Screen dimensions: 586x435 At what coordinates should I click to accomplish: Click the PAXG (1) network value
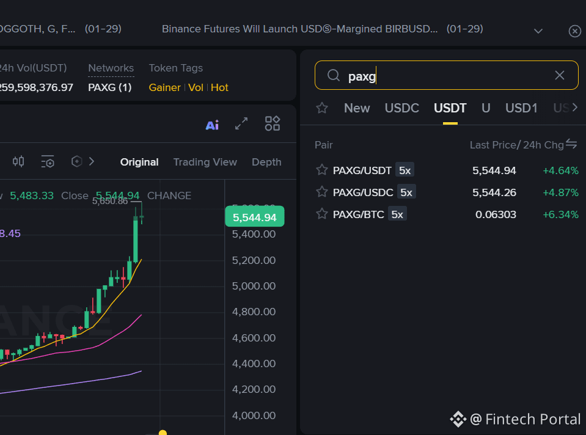pos(110,87)
